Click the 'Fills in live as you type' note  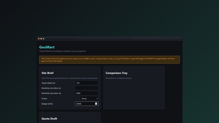coord(70,78)
